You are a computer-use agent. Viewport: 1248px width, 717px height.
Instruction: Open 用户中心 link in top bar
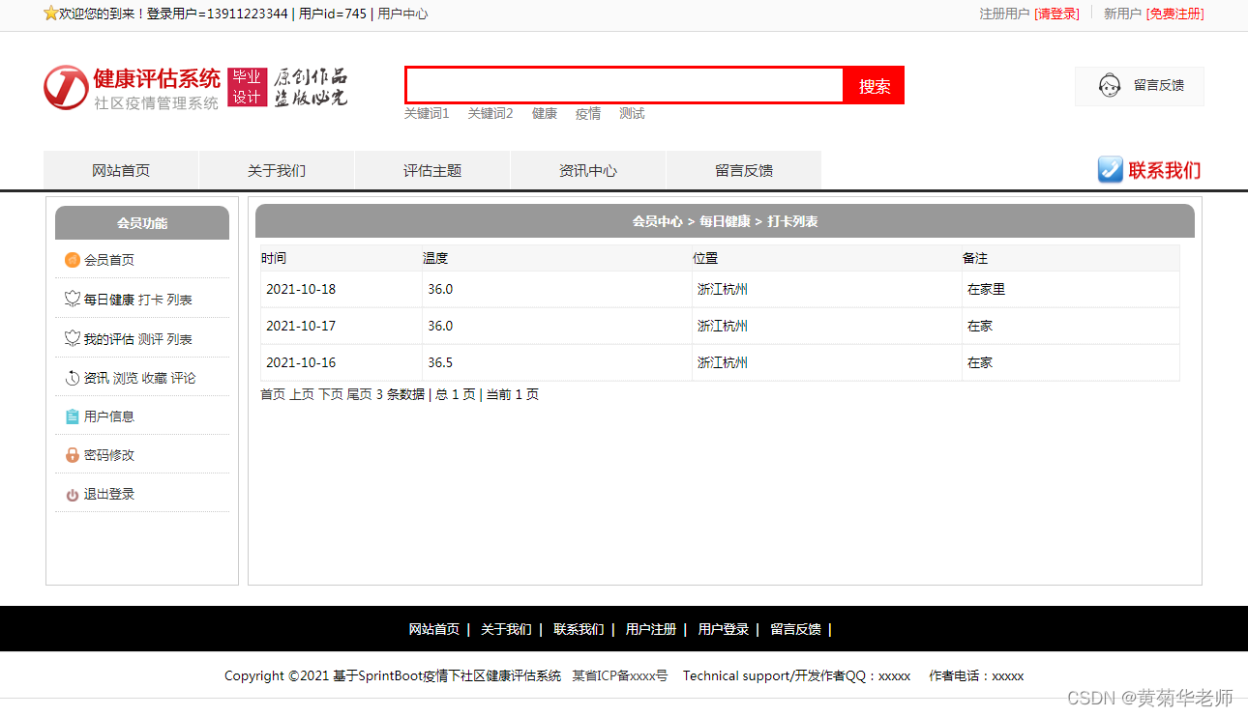point(402,14)
